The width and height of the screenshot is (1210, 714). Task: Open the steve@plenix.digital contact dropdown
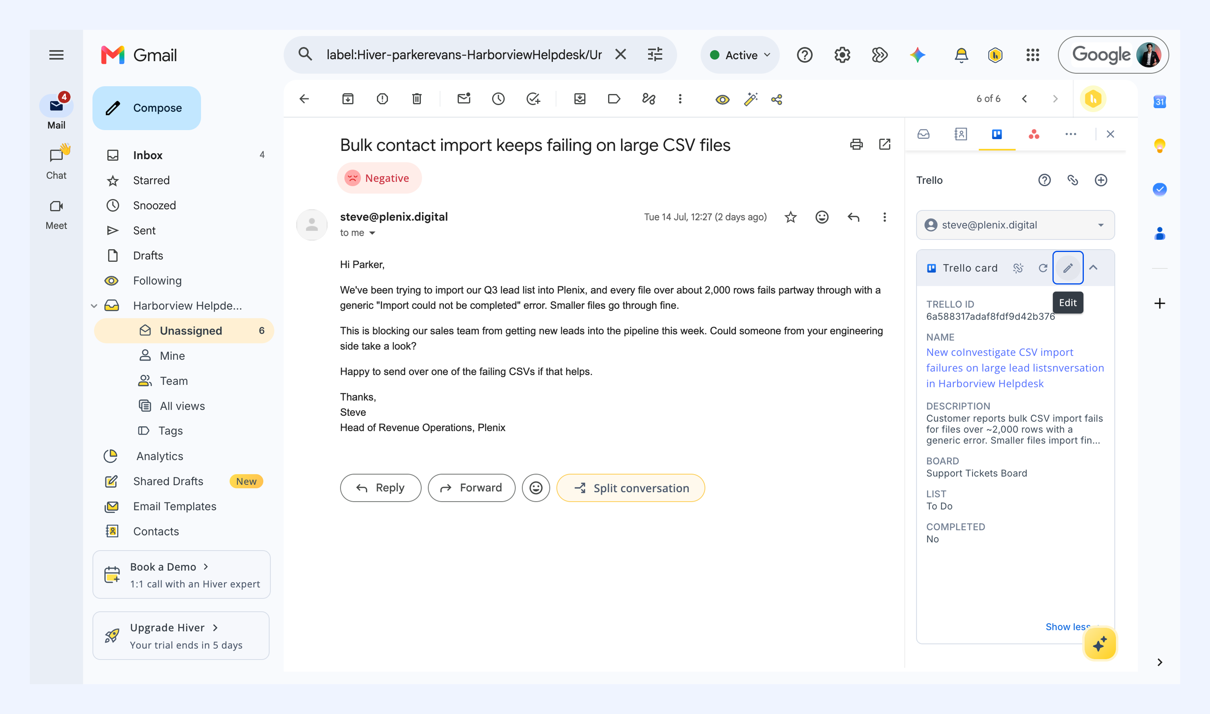[x=1015, y=225]
